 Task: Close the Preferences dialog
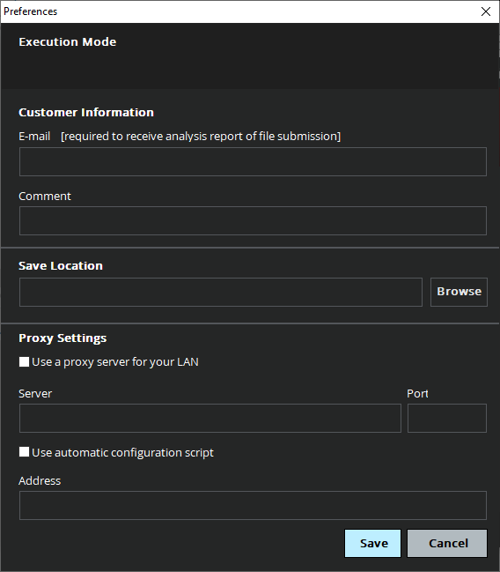tap(485, 11)
